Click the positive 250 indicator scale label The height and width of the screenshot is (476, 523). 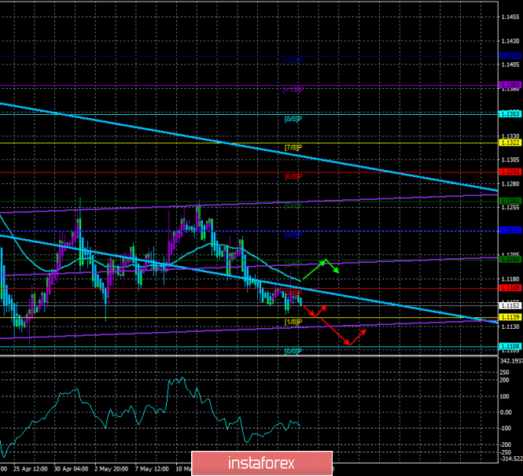(505, 372)
